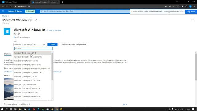The height and width of the screenshot is (111, 197).
Task: Select Windows 10 Pro ZH-CN, version 21H1
Action: [32, 88]
